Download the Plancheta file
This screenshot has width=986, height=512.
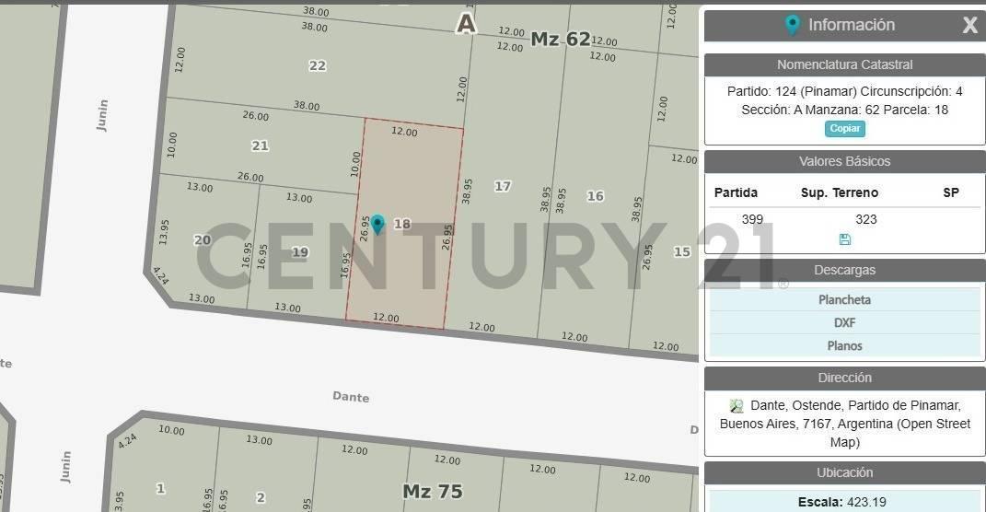click(844, 299)
